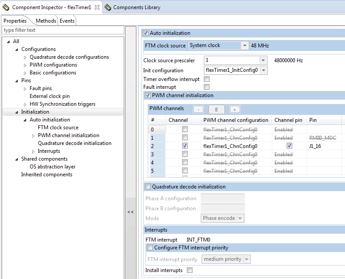Image resolution: width=345 pixels, height=279 pixels.
Task: Select OS abstraction layer tree item
Action: (x=52, y=167)
